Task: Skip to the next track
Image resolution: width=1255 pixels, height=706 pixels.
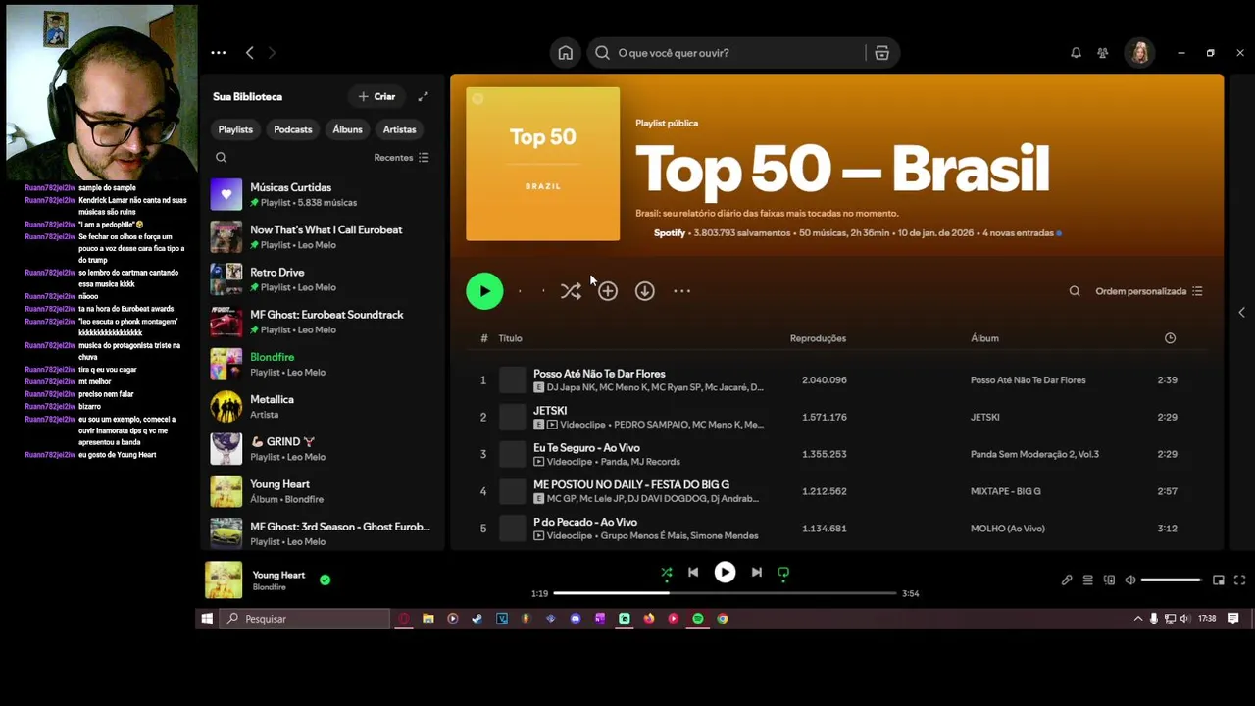Action: (x=756, y=573)
